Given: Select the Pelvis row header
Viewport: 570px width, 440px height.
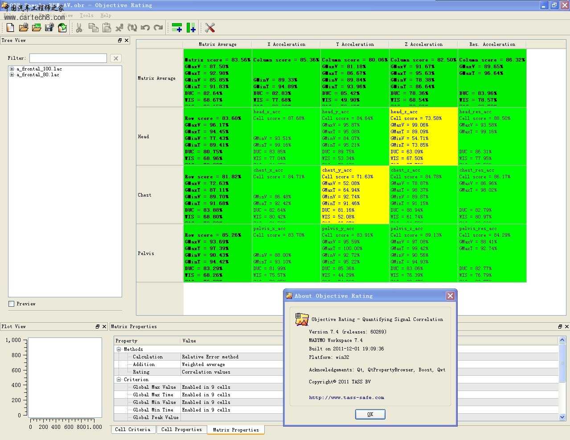Looking at the screenshot, I should (x=160, y=253).
